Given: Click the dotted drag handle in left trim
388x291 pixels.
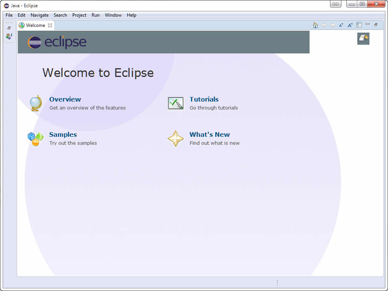Looking at the screenshot, I should (9, 23).
